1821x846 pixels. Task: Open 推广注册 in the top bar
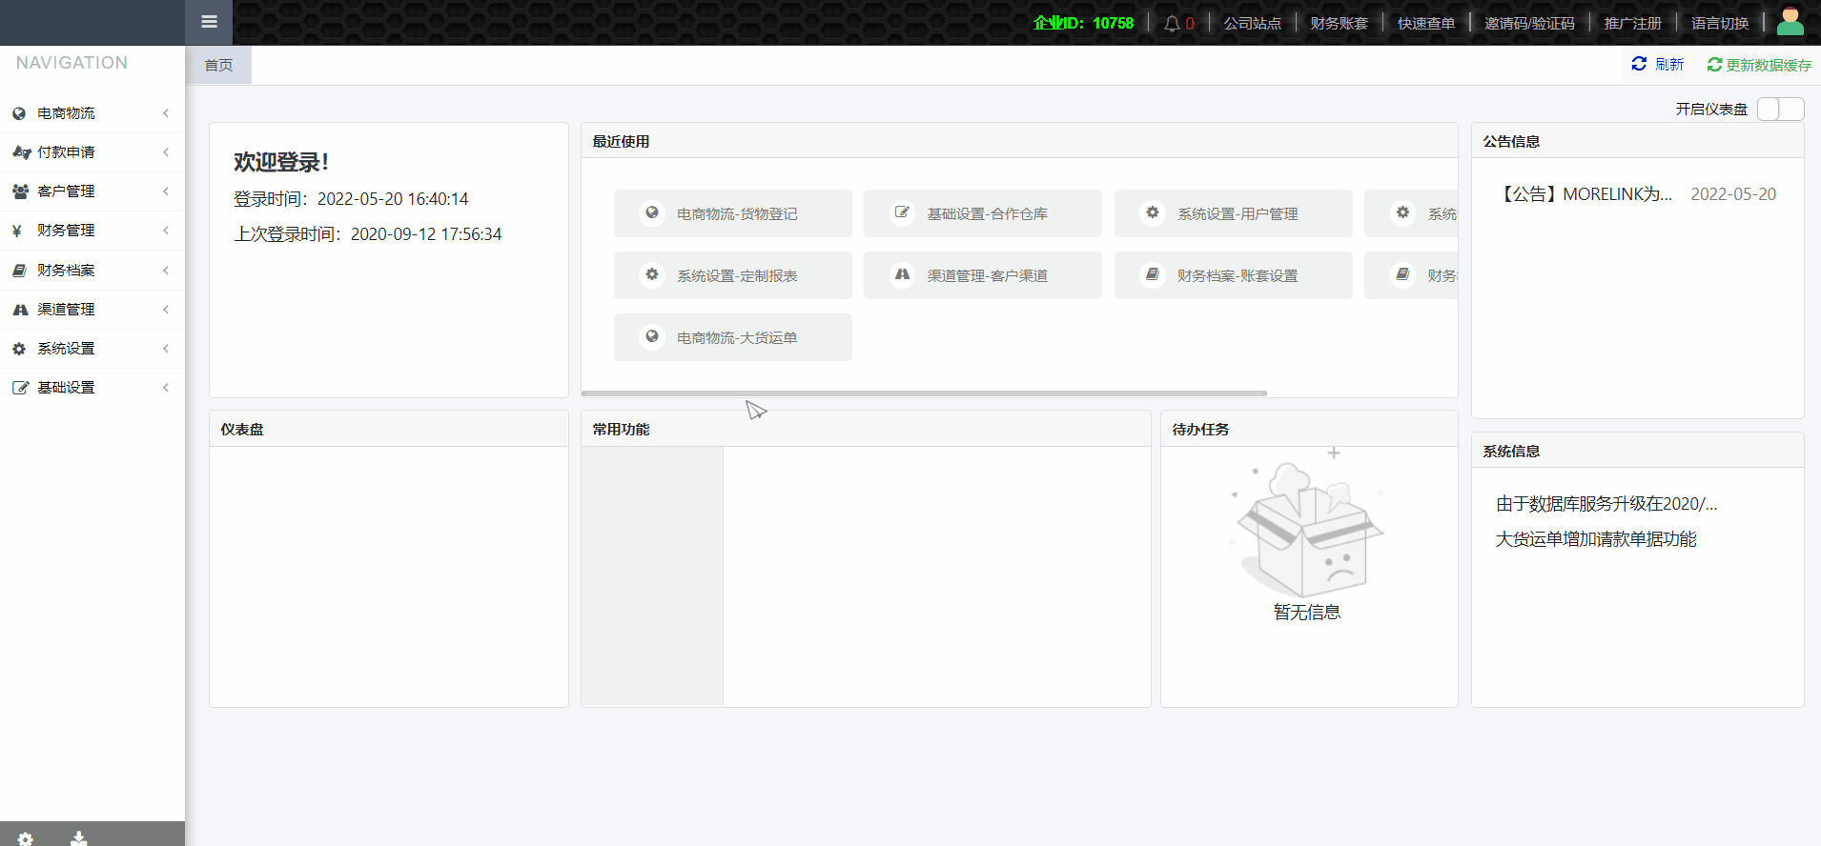tap(1633, 23)
